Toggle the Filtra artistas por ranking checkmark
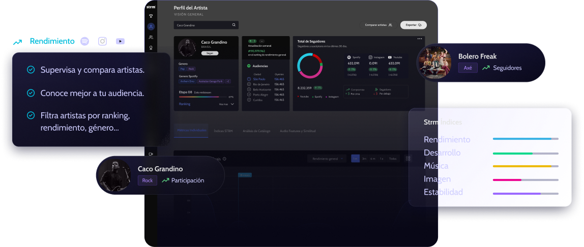The height and width of the screenshot is (247, 584). (x=31, y=116)
